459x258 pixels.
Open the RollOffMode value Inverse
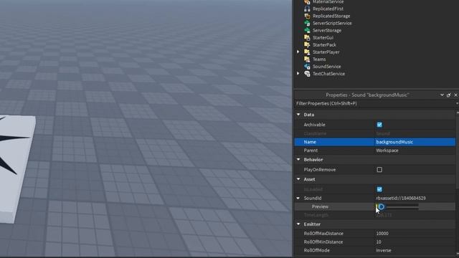(384, 250)
